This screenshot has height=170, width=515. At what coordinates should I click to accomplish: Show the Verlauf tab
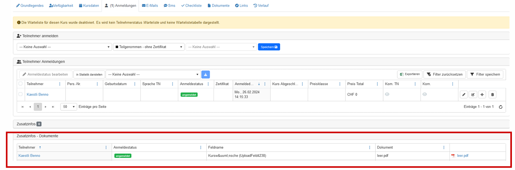261,6
